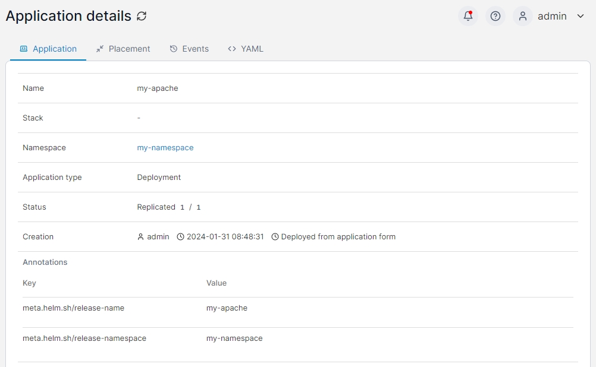Click the clock icon before creation date

pos(181,237)
